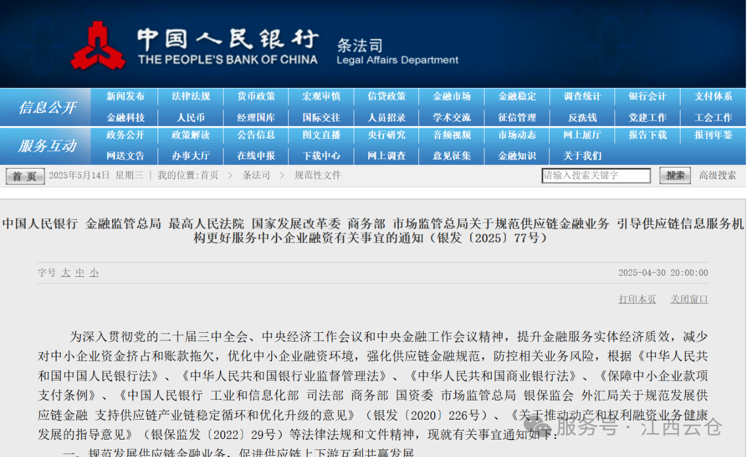Click the People's Bank of China logo
747x457 pixels.
(x=98, y=44)
